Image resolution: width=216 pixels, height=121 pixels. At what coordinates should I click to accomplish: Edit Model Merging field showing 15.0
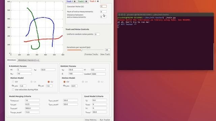tap(32, 112)
